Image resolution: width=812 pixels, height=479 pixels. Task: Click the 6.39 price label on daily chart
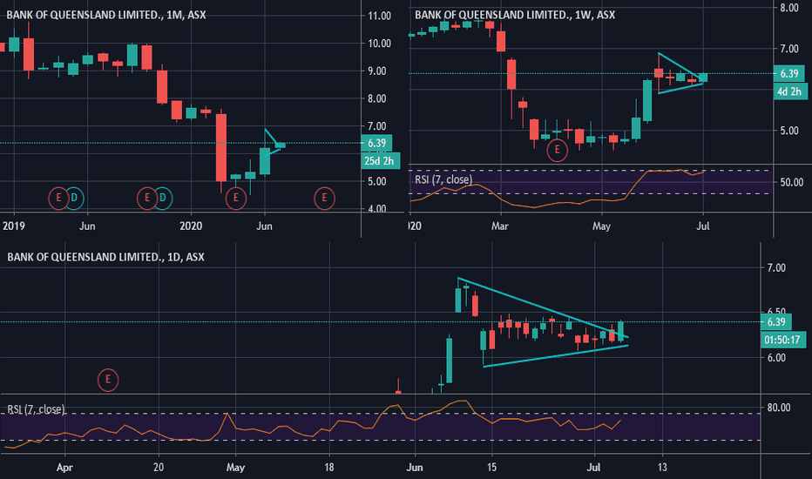coord(775,322)
